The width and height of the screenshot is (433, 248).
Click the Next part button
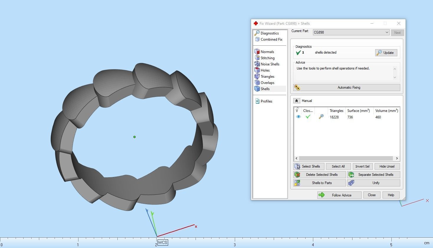point(397,33)
